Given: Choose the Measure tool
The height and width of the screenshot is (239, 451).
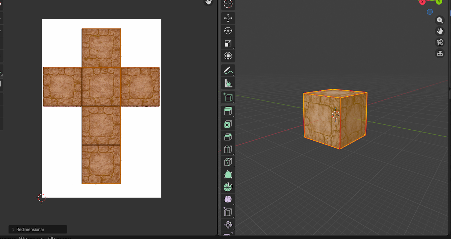Looking at the screenshot, I should pyautogui.click(x=228, y=83).
